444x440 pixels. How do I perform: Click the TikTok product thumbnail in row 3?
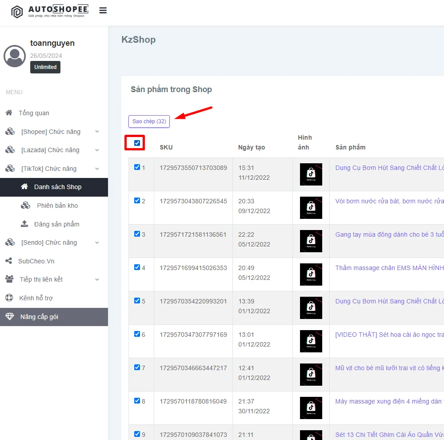click(x=311, y=241)
